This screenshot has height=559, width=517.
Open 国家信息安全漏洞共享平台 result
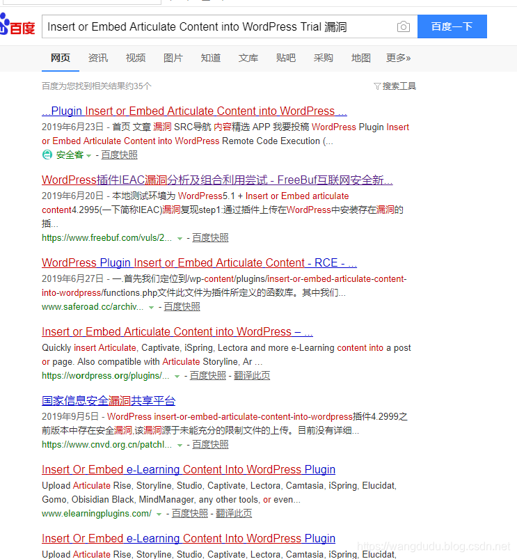[x=109, y=401]
